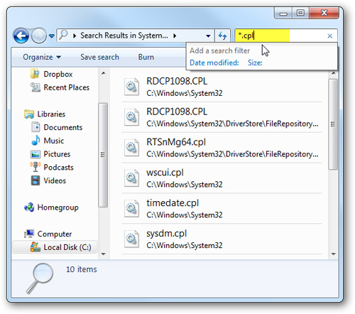Click first file icon for RDCP1098.CPL System32
The width and height of the screenshot is (355, 314).
pos(131,87)
